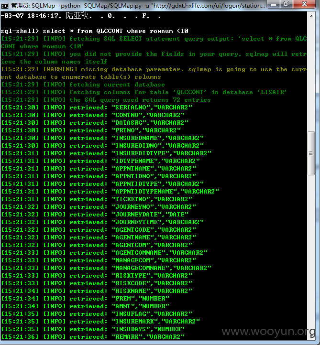Click the retrieved "AGENTCOM","VARCHAR2" line
320x345 pixels.
coord(97,245)
